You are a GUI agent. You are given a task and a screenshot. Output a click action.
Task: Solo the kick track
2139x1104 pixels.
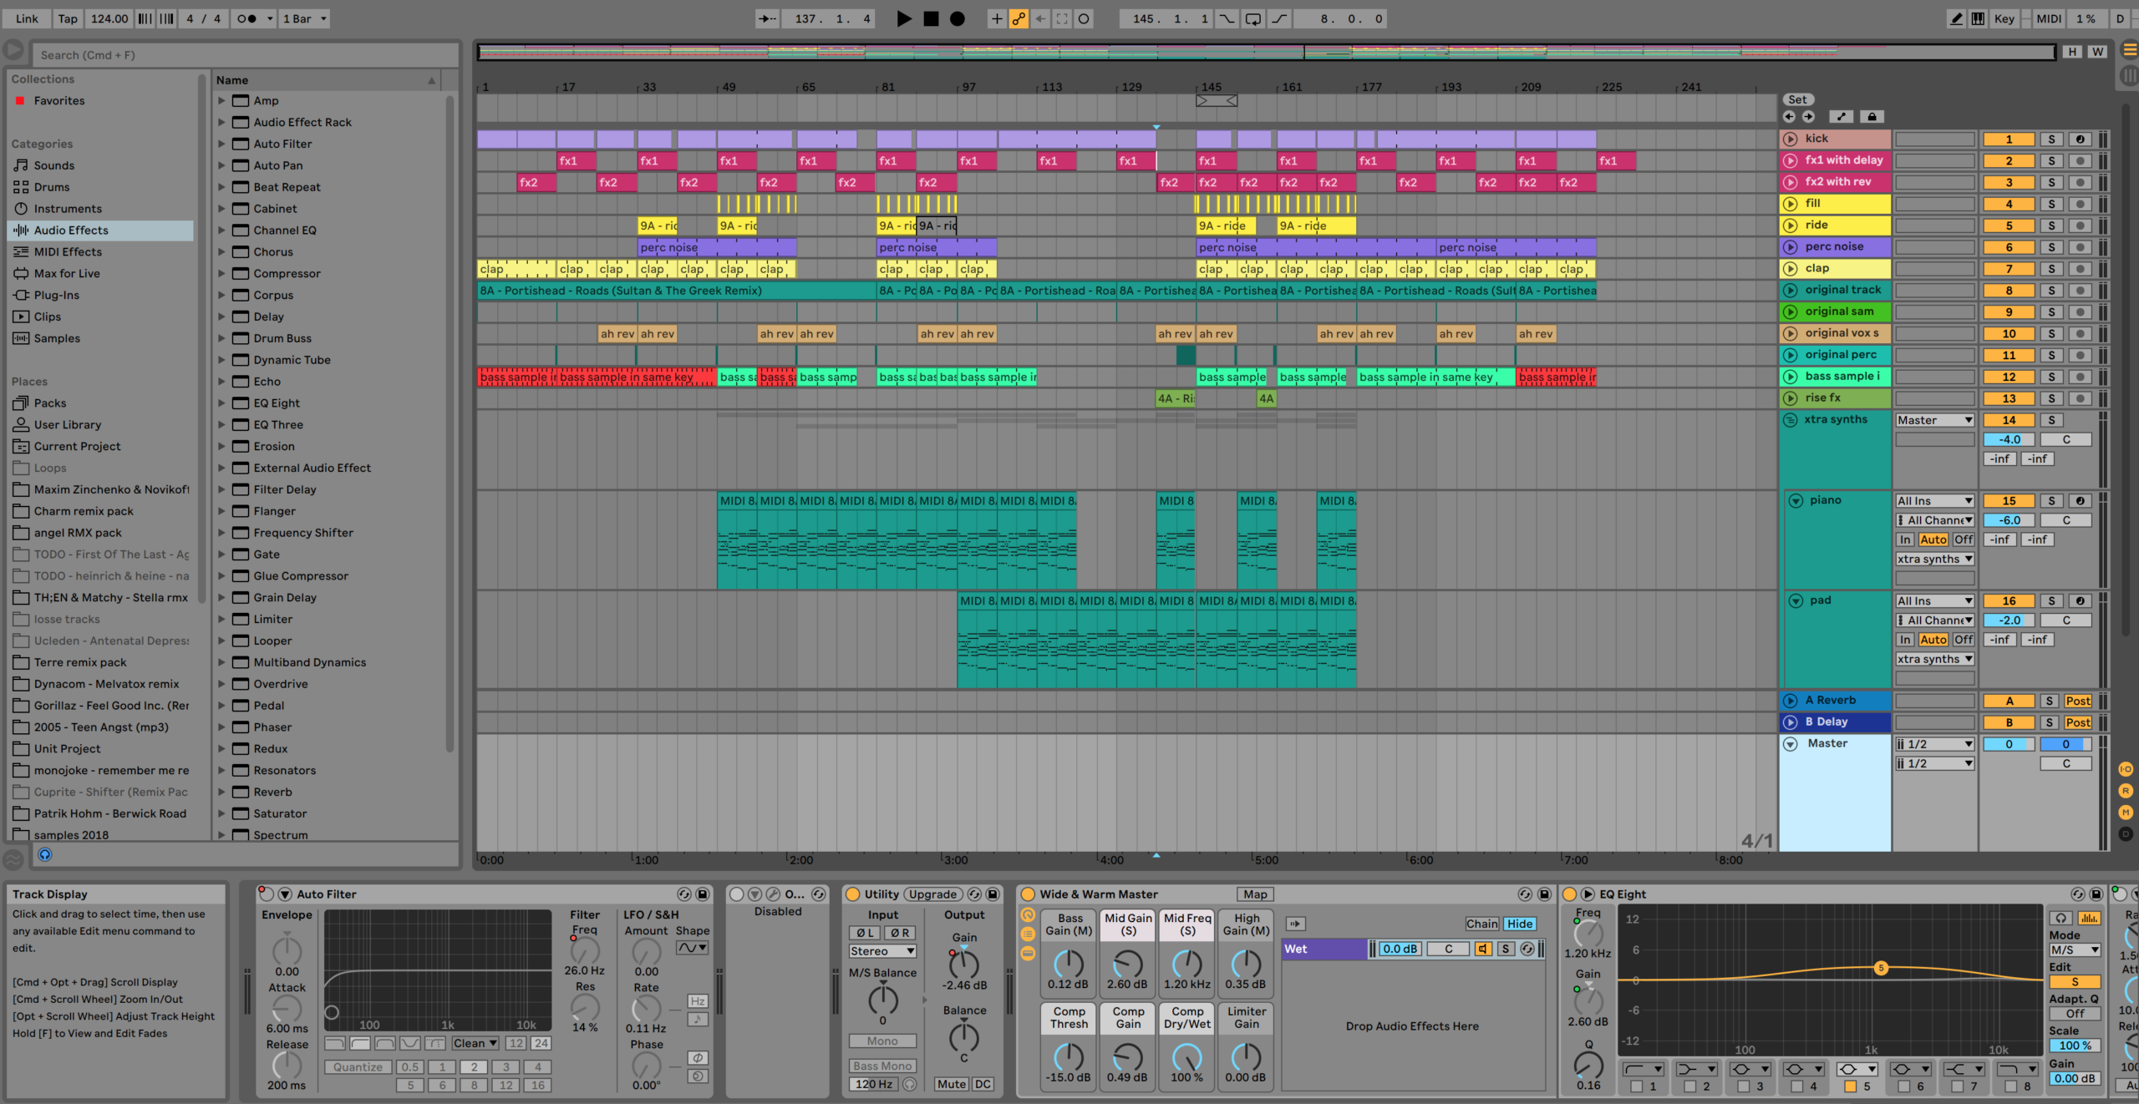2050,139
